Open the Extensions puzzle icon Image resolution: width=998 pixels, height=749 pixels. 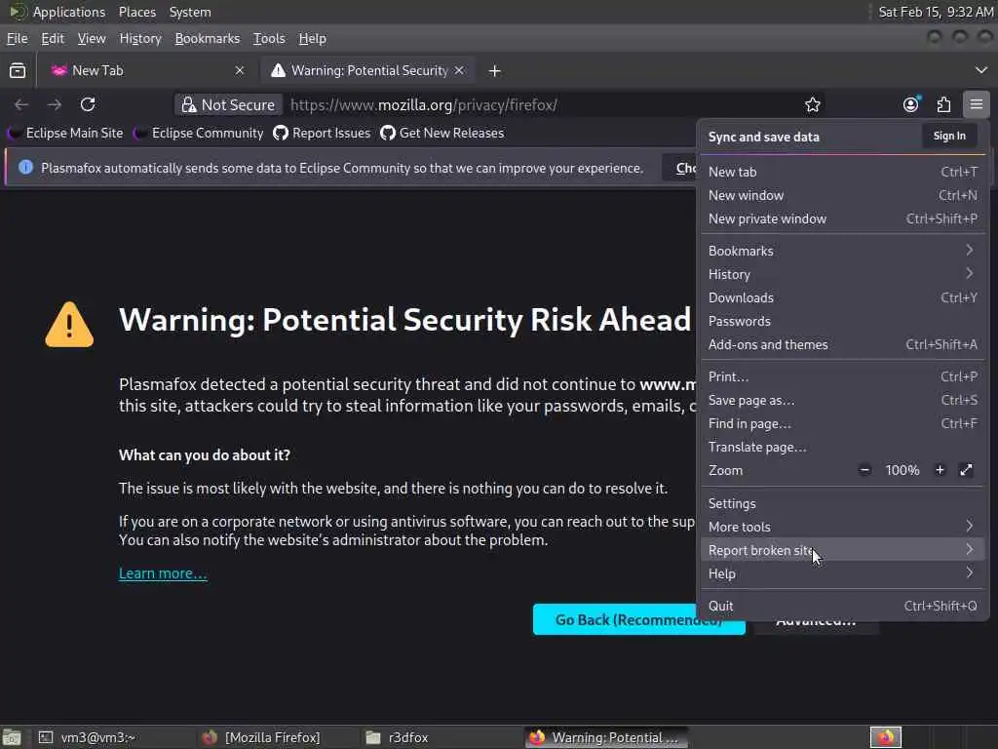click(943, 104)
